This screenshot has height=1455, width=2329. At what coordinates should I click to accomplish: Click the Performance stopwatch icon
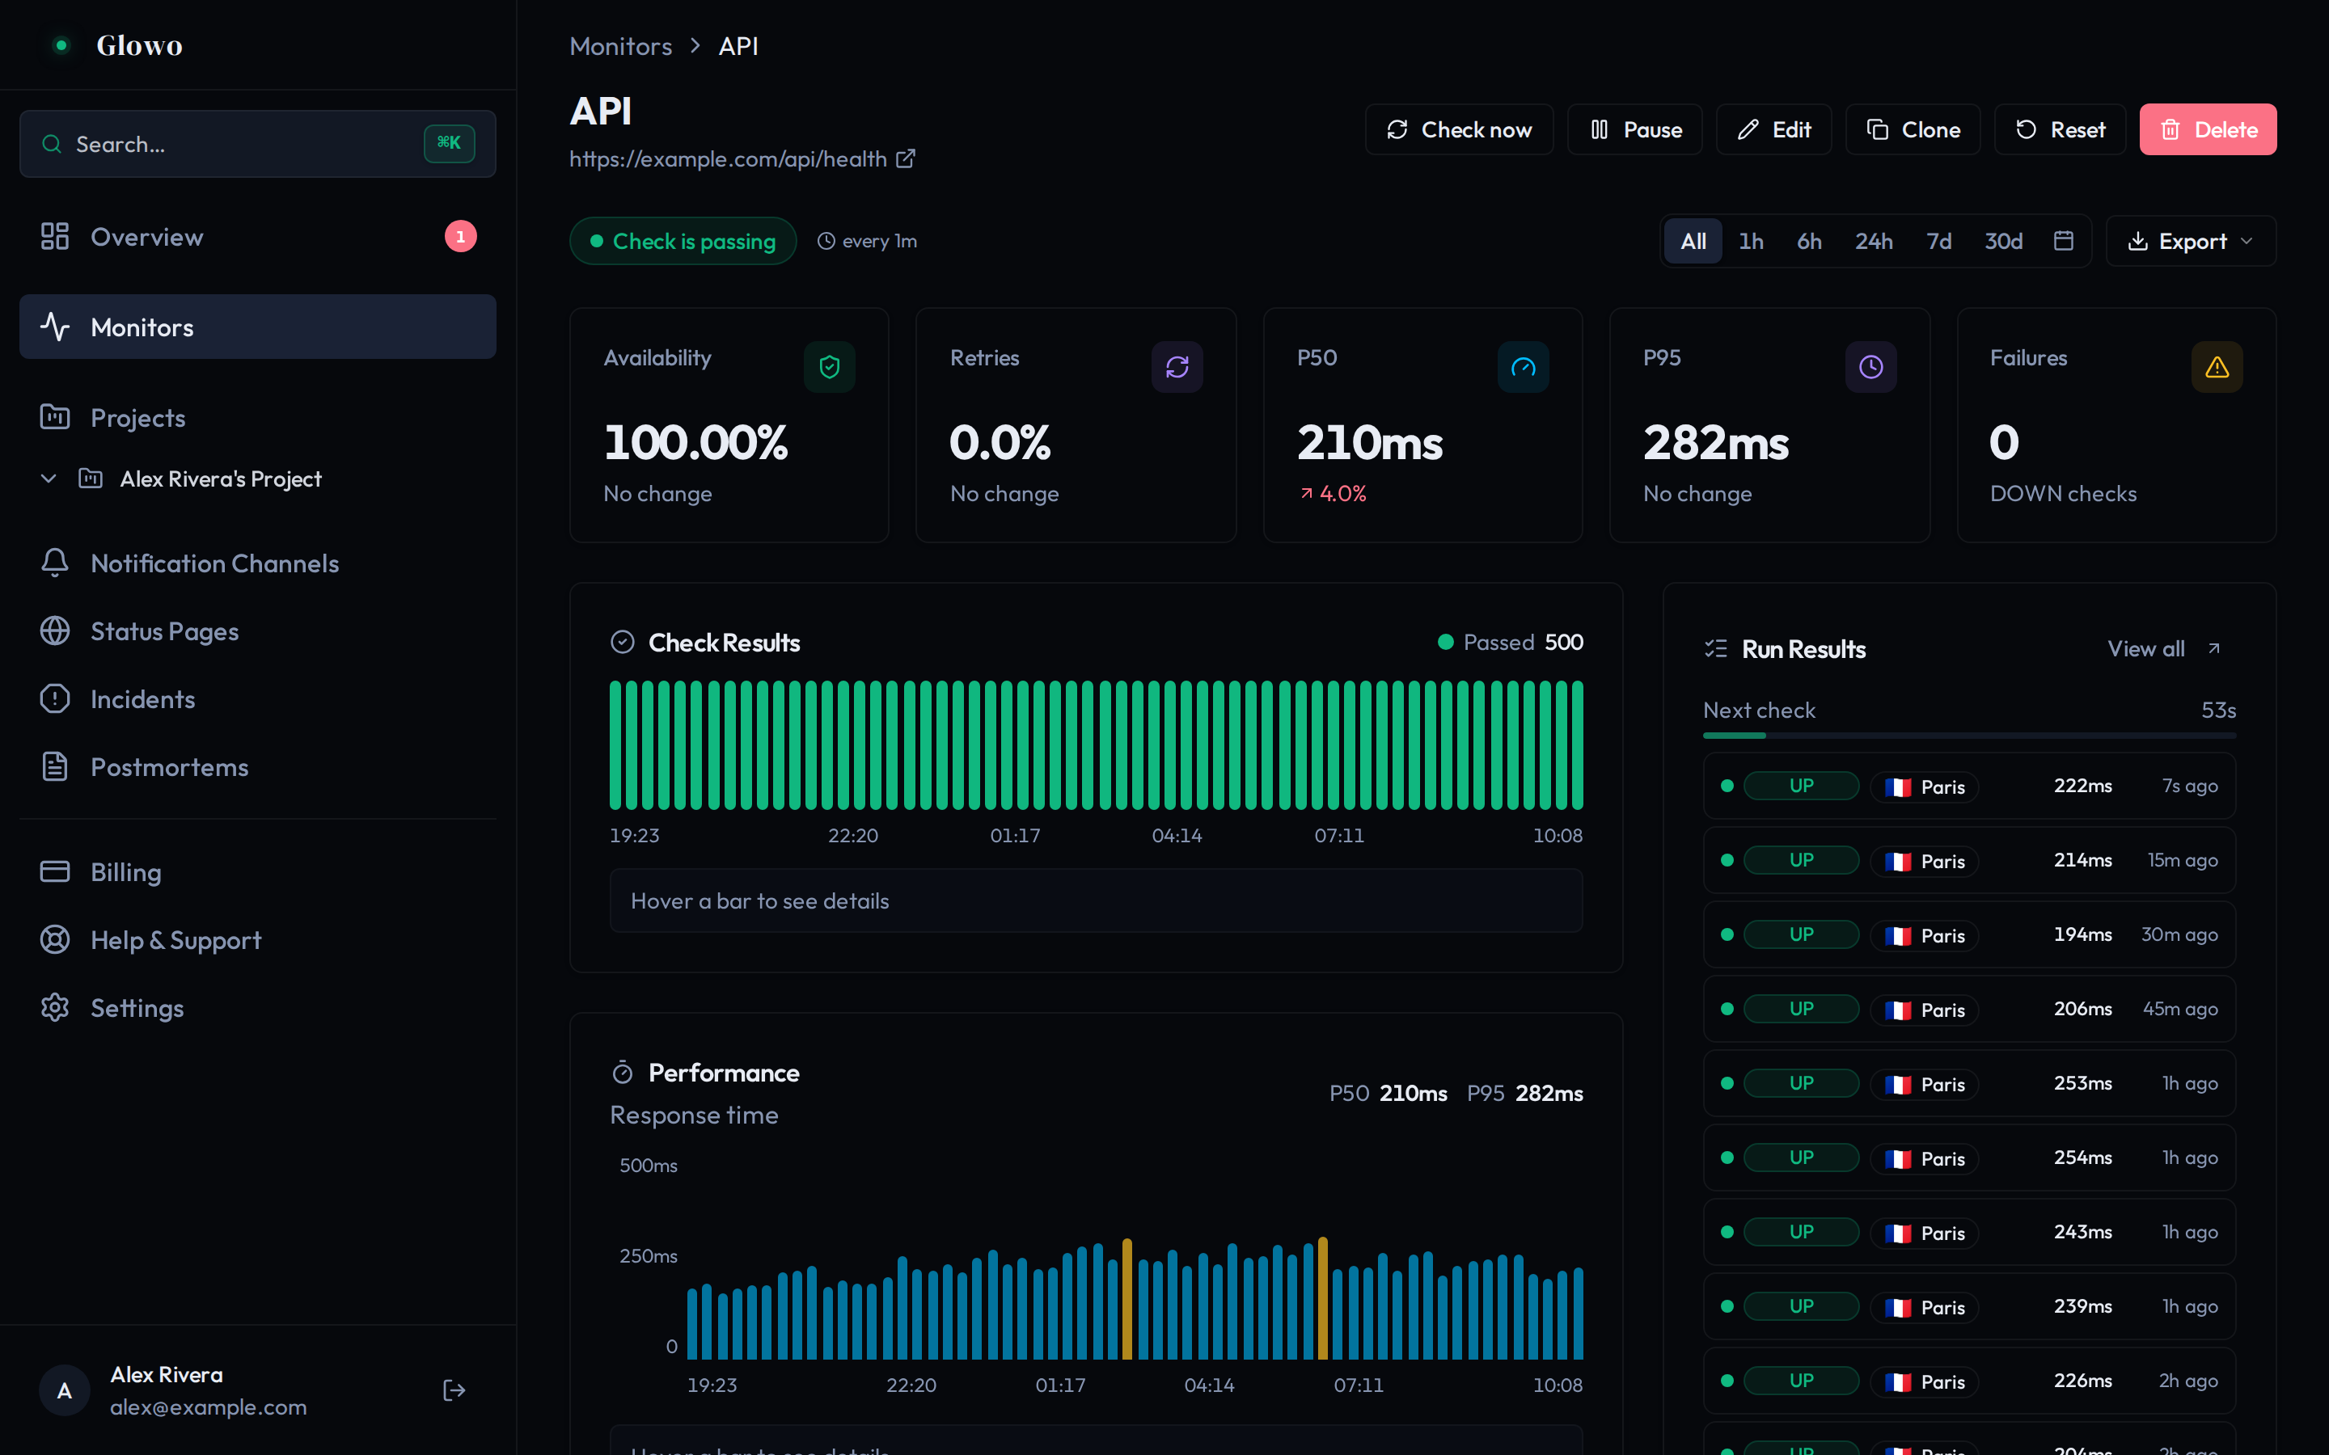(623, 1072)
